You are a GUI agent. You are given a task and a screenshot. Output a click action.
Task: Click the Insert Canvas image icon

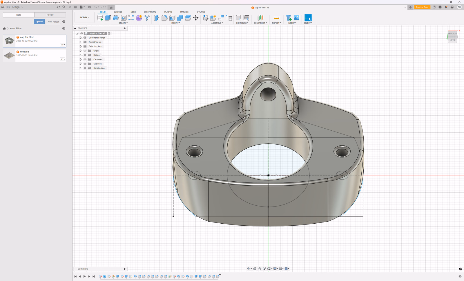[x=296, y=18]
